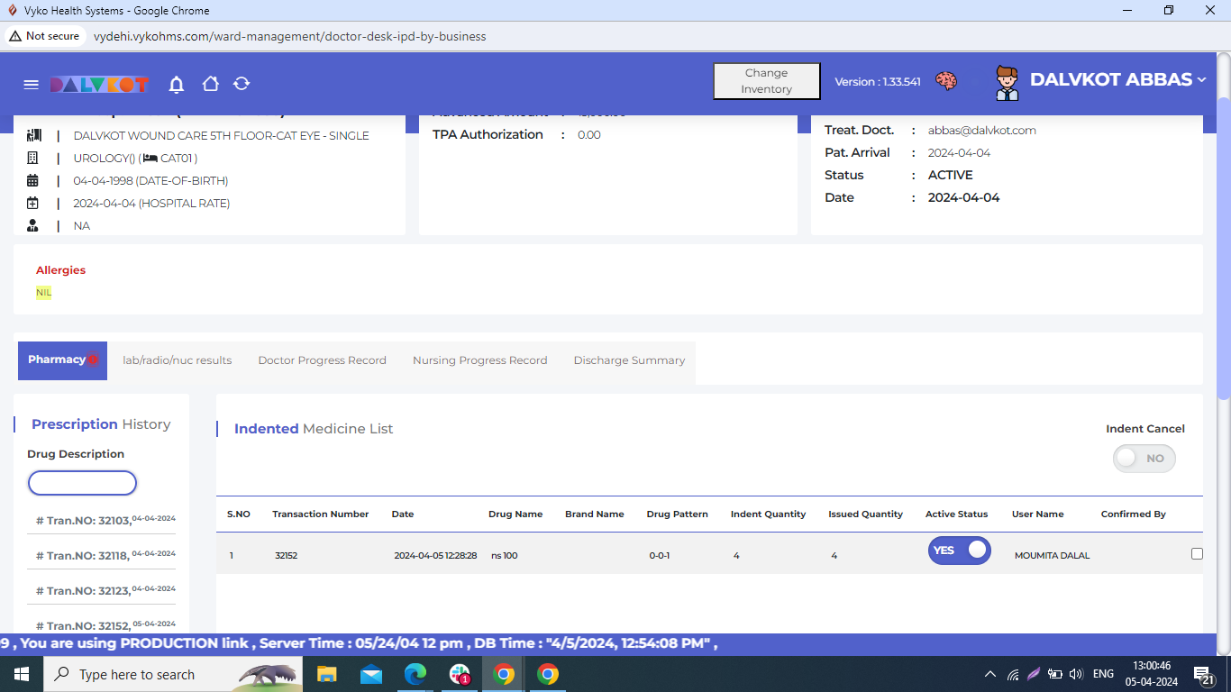
Task: Click the notification bell icon
Action: pyautogui.click(x=177, y=84)
